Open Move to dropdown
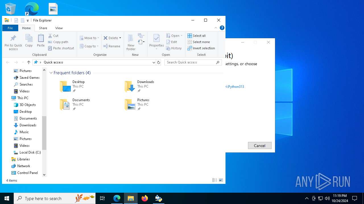This screenshot has height=204, width=364. coord(89,38)
